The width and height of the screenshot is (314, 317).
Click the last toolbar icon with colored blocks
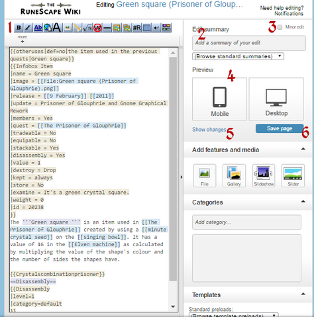(166, 28)
